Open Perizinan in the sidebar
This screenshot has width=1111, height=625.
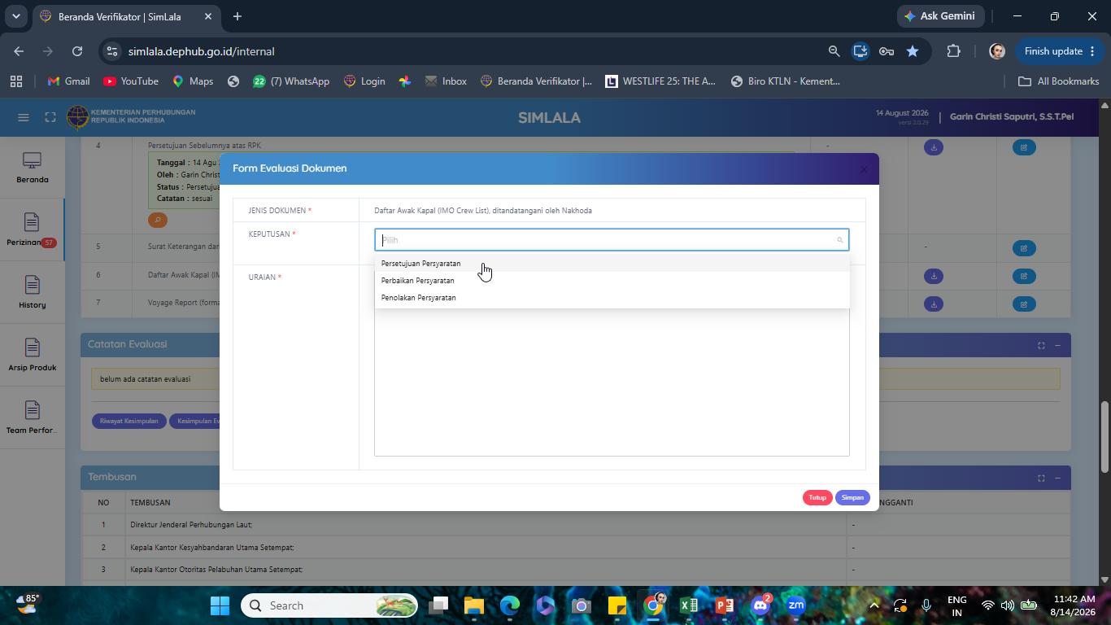pyautogui.click(x=32, y=231)
